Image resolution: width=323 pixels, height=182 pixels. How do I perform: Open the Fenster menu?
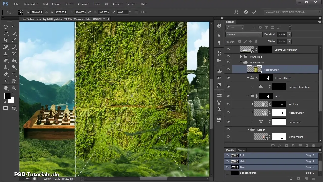(x=131, y=4)
